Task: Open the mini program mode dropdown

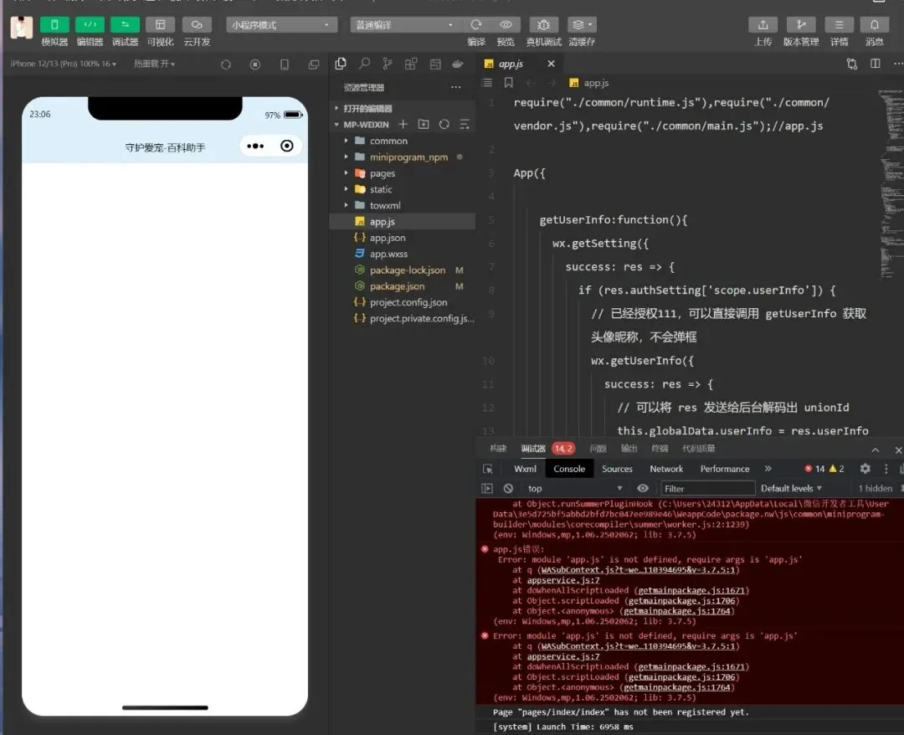Action: point(281,25)
